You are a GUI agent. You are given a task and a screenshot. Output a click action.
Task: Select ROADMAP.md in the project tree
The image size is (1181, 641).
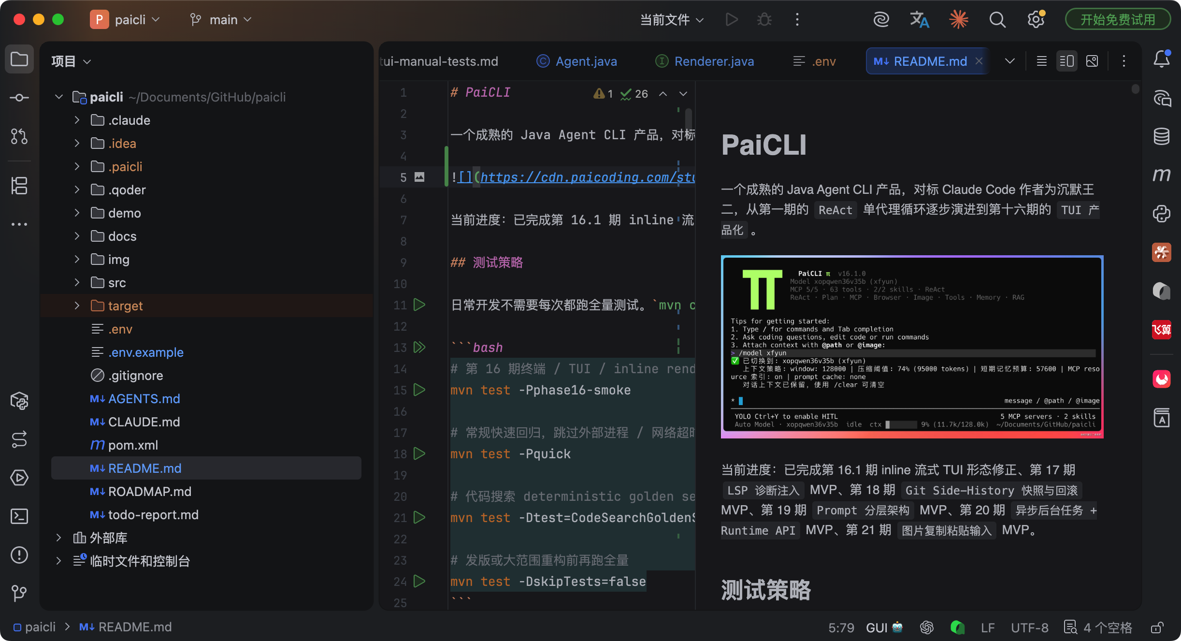coord(150,491)
